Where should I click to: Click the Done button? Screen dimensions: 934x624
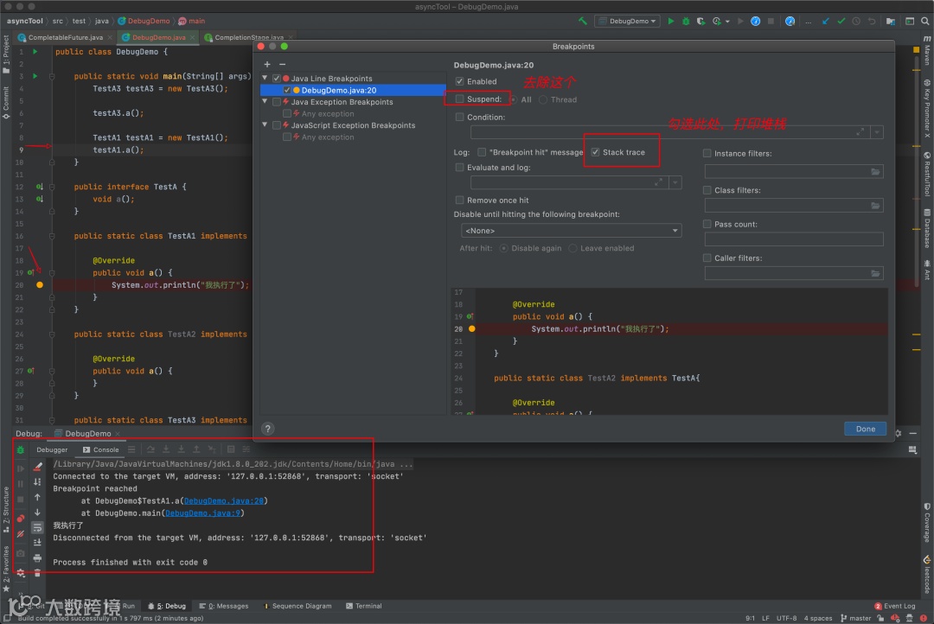tap(865, 429)
